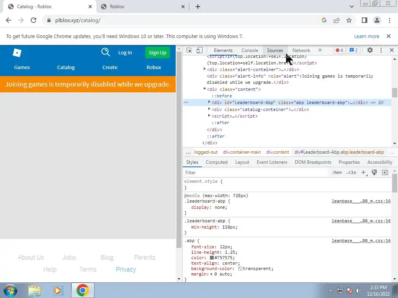Expand the margin shorthand property triangle
398x298 pixels.
click(x=211, y=274)
